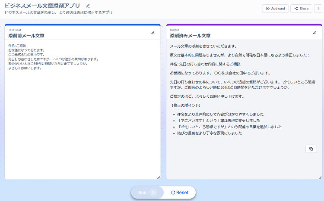Click the bullet about 結びの言葉
This screenshot has width=324, height=201.
(x=210, y=133)
